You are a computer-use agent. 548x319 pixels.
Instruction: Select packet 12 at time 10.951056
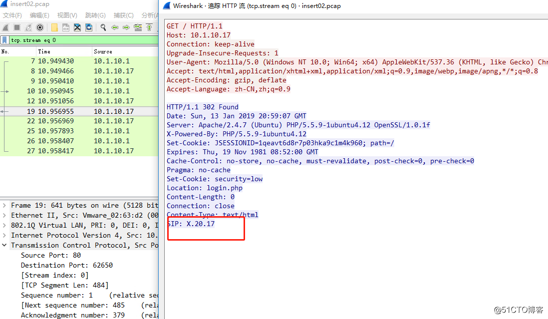click(x=79, y=101)
